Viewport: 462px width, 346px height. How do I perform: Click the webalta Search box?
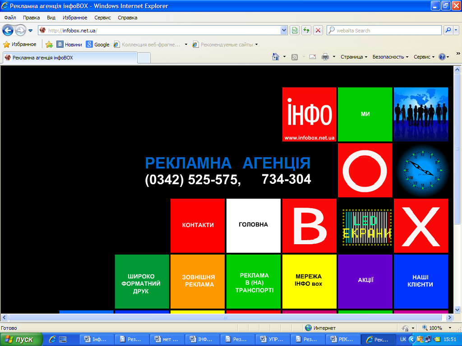tap(384, 30)
